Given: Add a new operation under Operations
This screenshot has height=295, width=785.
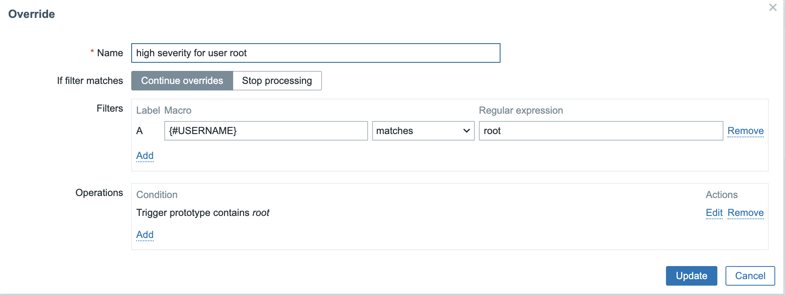Looking at the screenshot, I should (145, 235).
